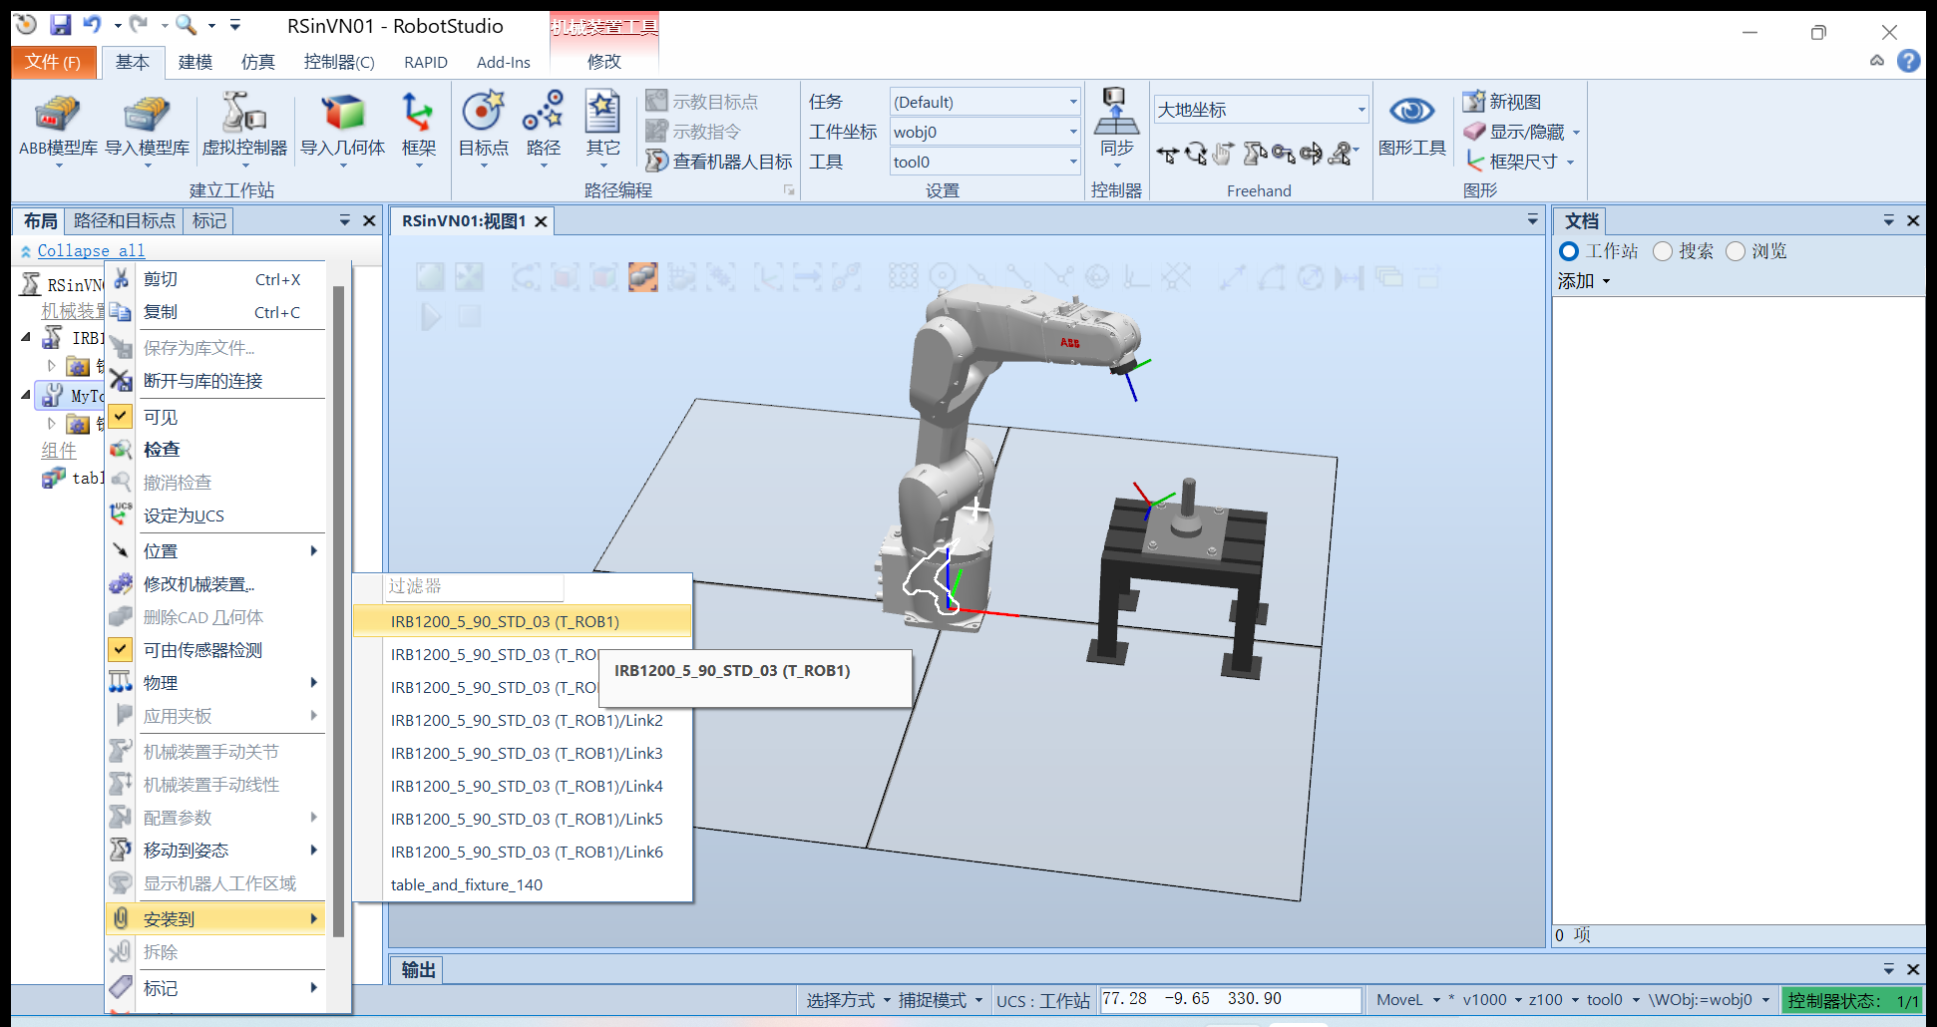The height and width of the screenshot is (1027, 1937).
Task: Select the 工作站 station radio button
Action: 1569,251
